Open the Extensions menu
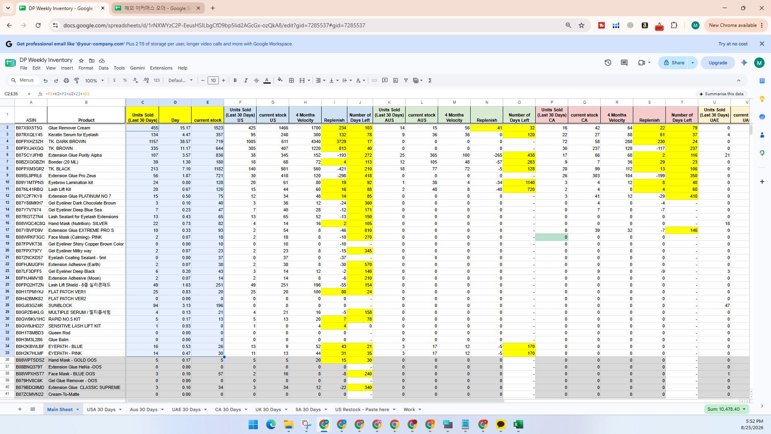This screenshot has height=434, width=771. point(161,68)
